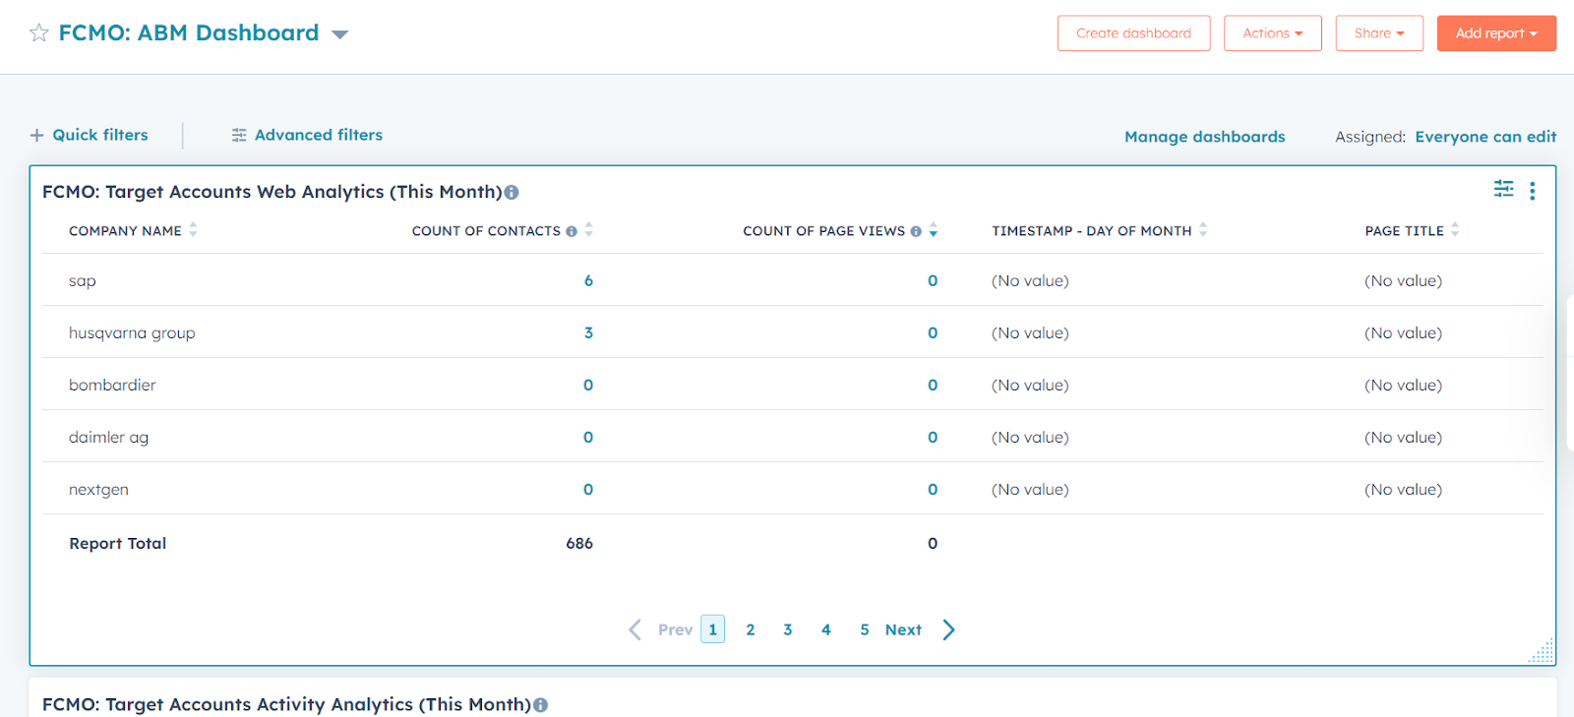Click daimler ag company name
This screenshot has height=717, width=1574.
tap(109, 438)
